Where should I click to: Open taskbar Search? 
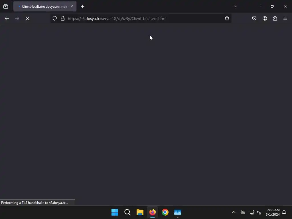pos(127,212)
